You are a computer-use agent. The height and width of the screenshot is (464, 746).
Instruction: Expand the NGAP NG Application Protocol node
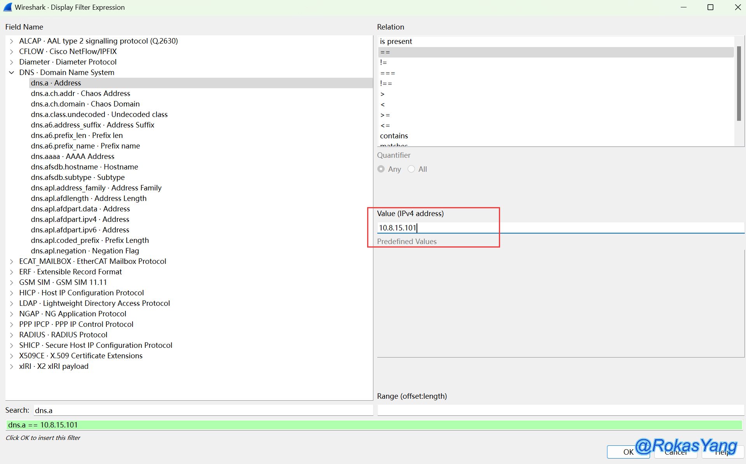tap(12, 314)
